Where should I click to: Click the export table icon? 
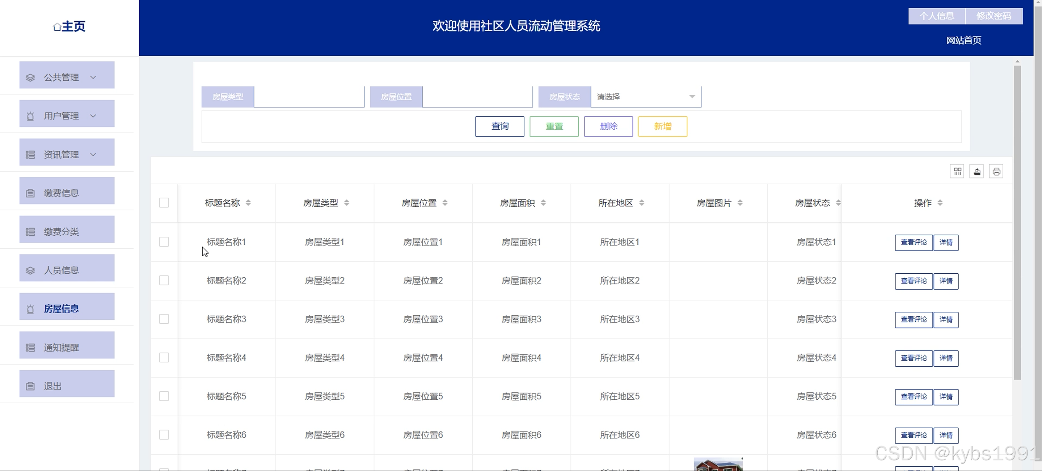coord(976,172)
